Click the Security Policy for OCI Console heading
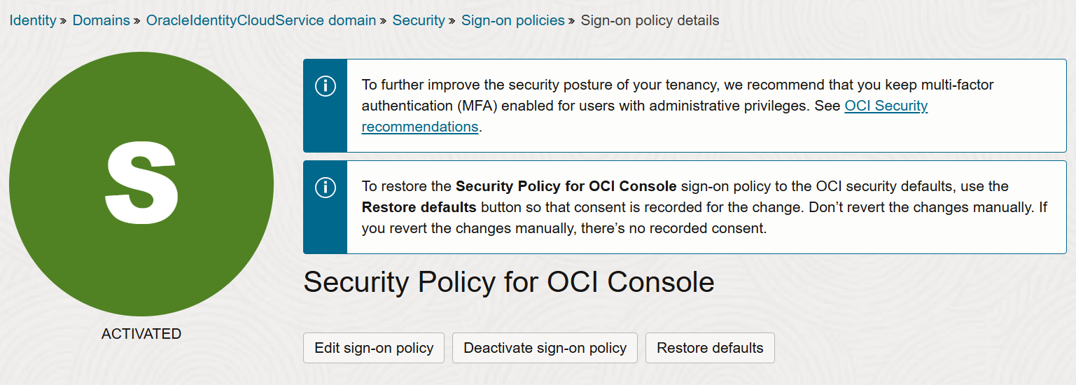Image resolution: width=1076 pixels, height=385 pixels. pos(509,282)
